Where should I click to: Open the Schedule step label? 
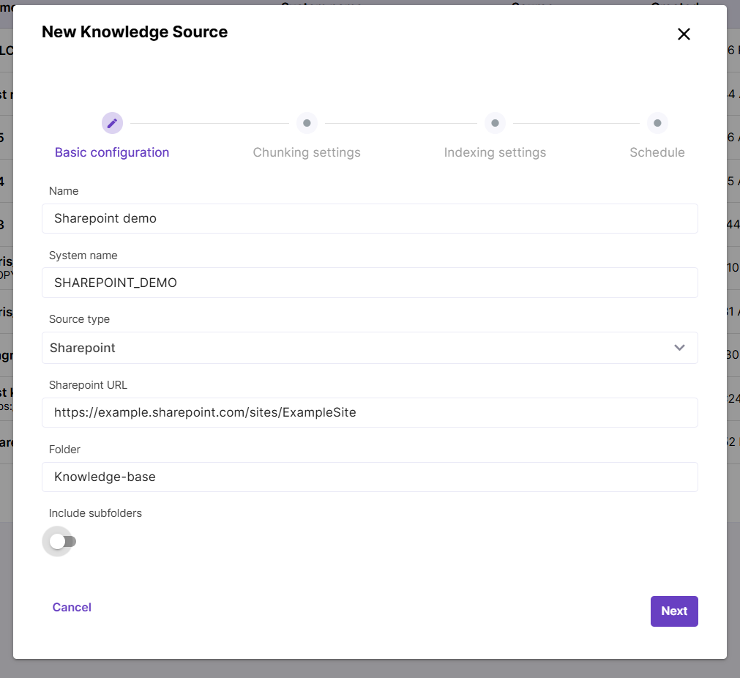point(657,152)
